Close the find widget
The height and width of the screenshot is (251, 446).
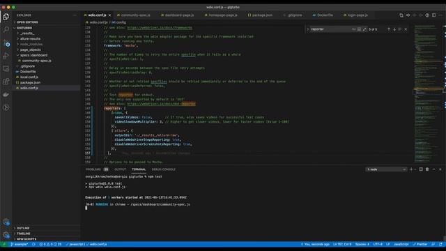(x=406, y=29)
